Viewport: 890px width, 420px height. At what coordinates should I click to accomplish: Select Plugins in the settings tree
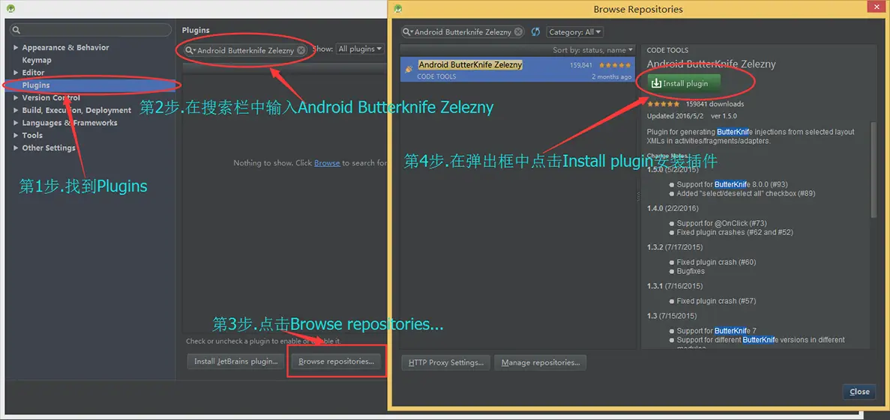91,85
